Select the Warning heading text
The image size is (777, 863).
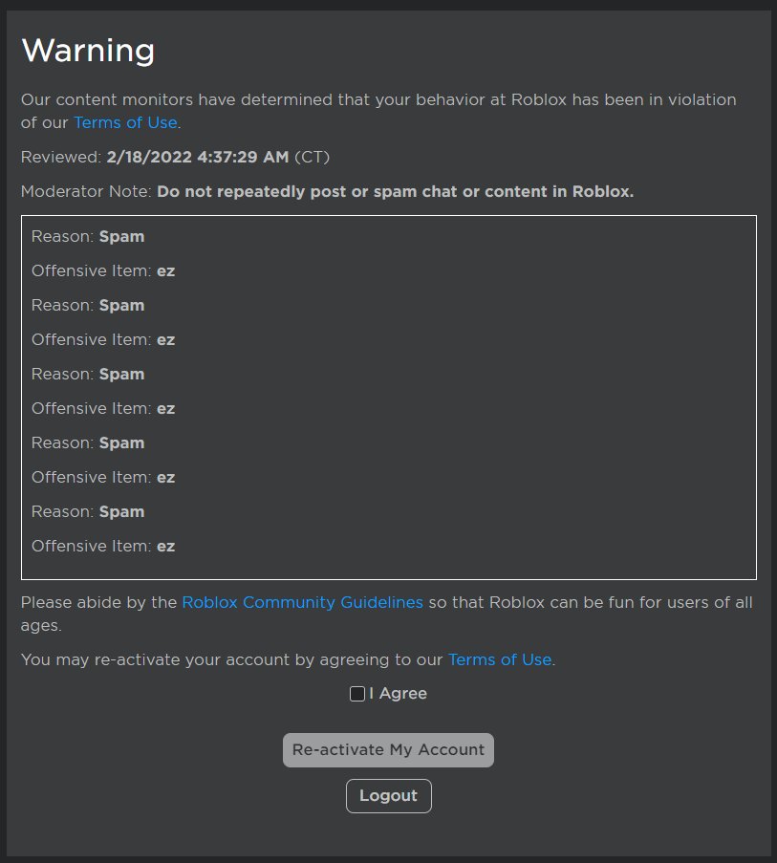coord(88,51)
